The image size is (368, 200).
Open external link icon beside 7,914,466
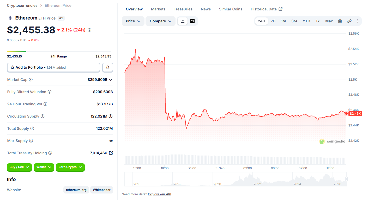coord(111,153)
